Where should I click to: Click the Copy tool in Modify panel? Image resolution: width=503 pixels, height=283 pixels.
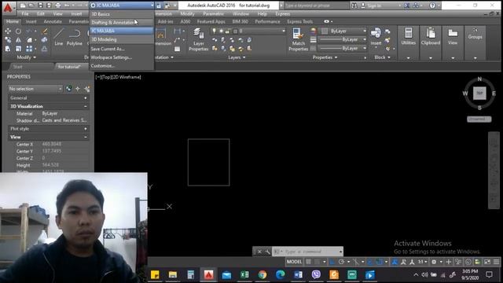8,40
